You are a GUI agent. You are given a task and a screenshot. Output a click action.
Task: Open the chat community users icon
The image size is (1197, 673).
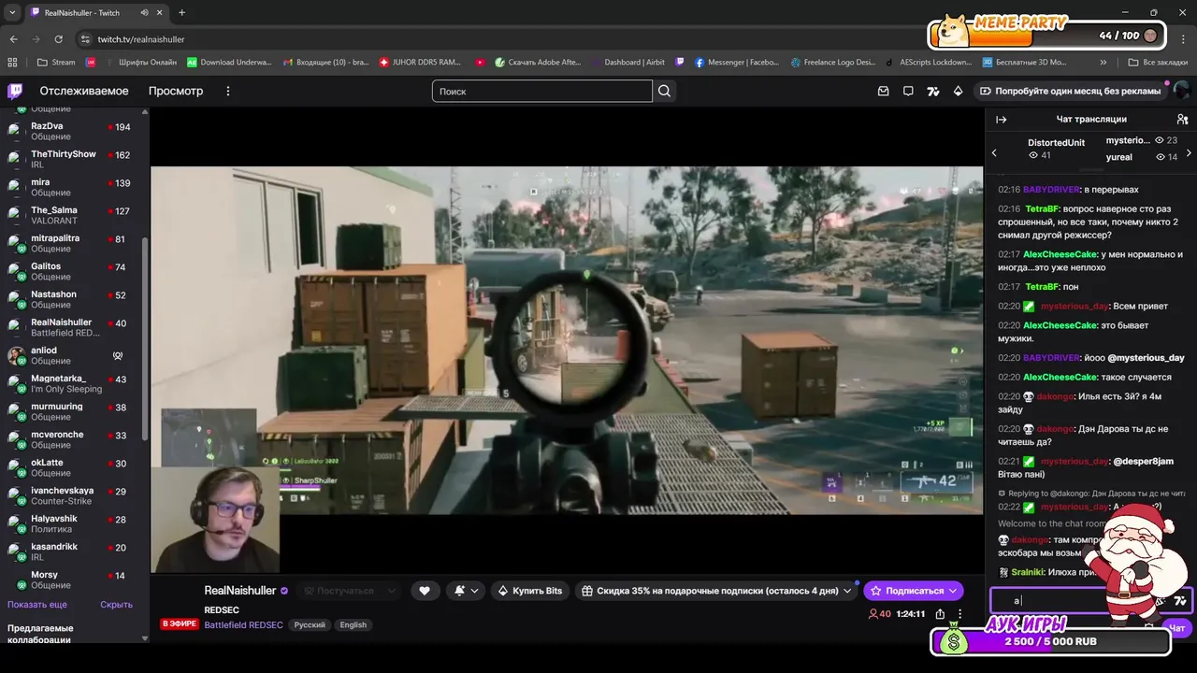(1182, 120)
